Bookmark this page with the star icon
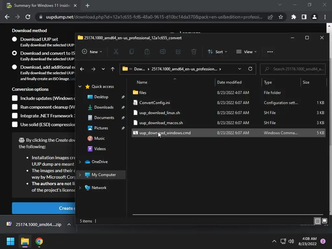The image size is (332, 249). tap(281, 17)
